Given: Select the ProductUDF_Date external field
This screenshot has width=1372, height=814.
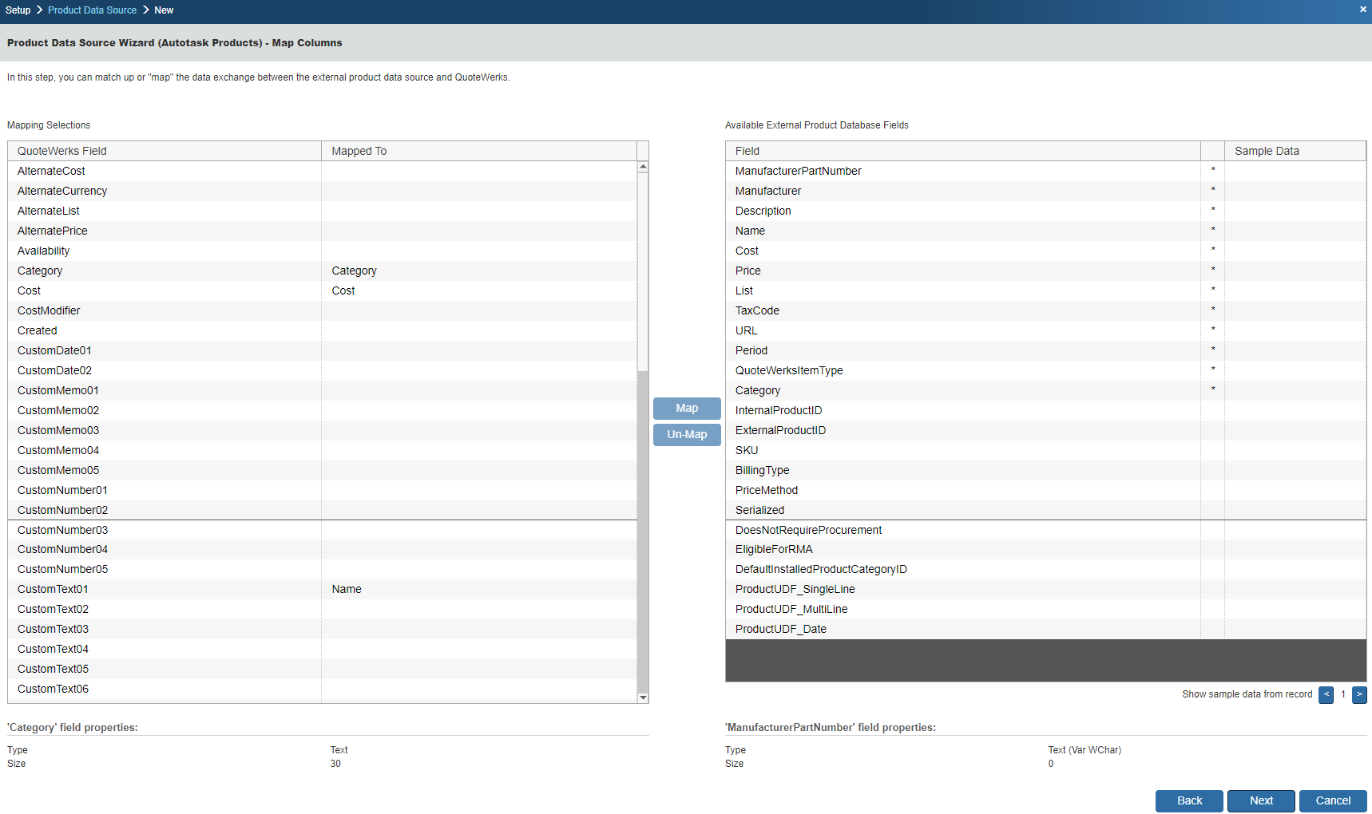Looking at the screenshot, I should (x=780, y=629).
